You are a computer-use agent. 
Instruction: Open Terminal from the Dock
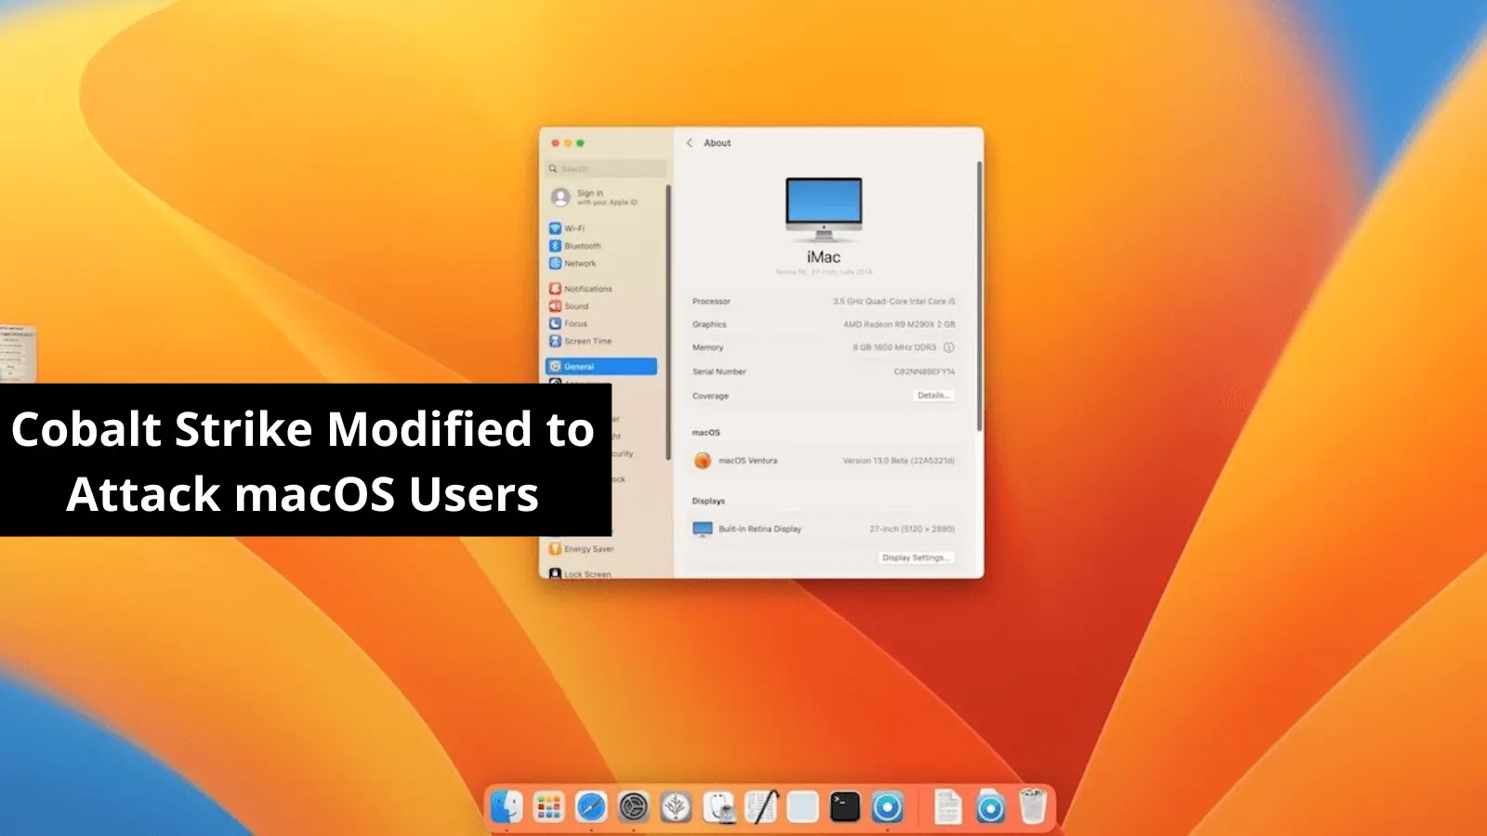pos(845,807)
